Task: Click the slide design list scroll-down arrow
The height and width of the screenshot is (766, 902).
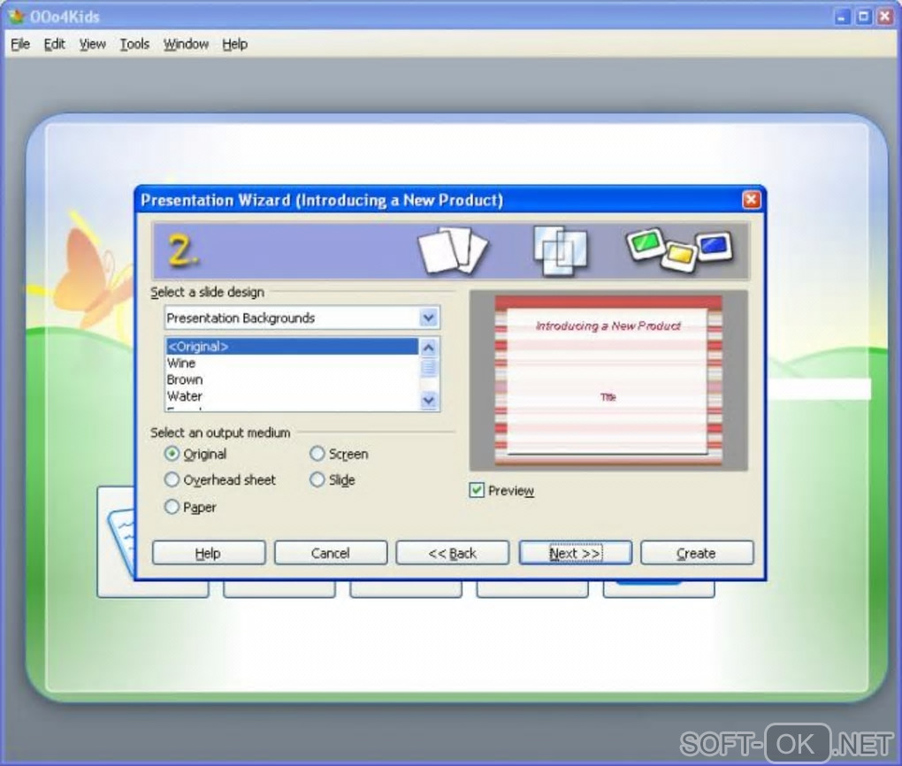Action: click(429, 400)
